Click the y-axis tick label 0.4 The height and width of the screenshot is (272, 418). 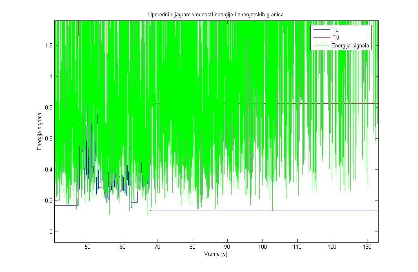pyautogui.click(x=49, y=169)
